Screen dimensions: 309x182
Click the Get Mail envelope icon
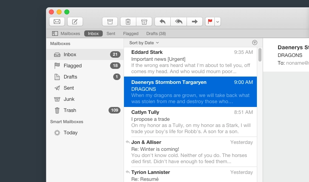[x=57, y=22]
